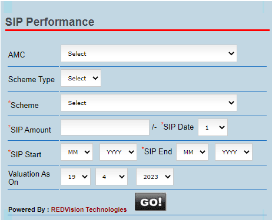Viewport: 272px width, 220px height.
Task: Click the AMC label
Action: click(x=16, y=55)
